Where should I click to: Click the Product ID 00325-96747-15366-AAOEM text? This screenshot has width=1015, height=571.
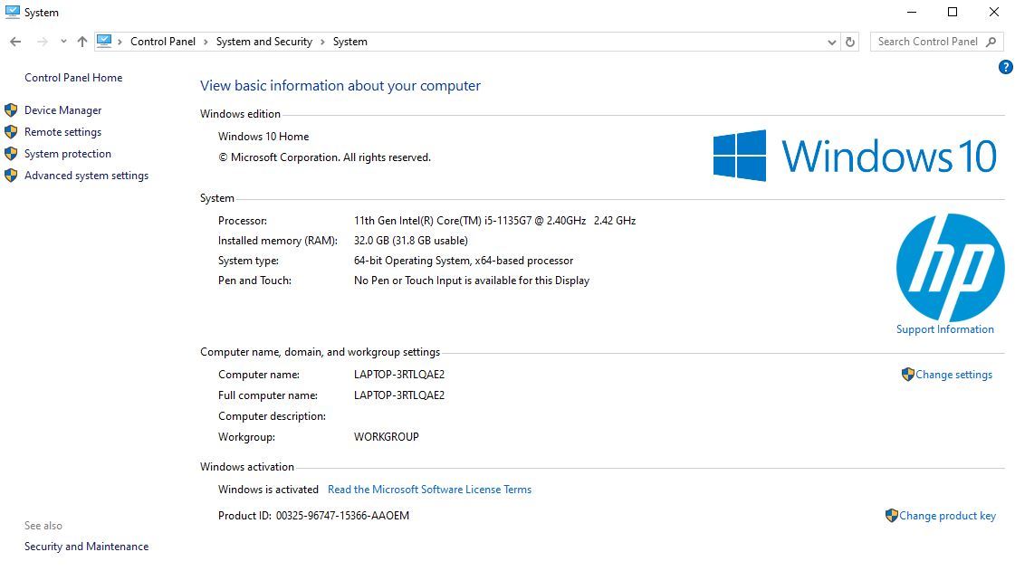[x=342, y=516]
